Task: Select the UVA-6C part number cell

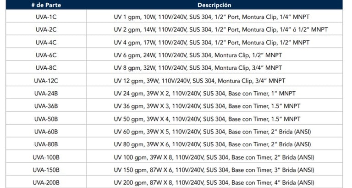Action: (x=46, y=55)
